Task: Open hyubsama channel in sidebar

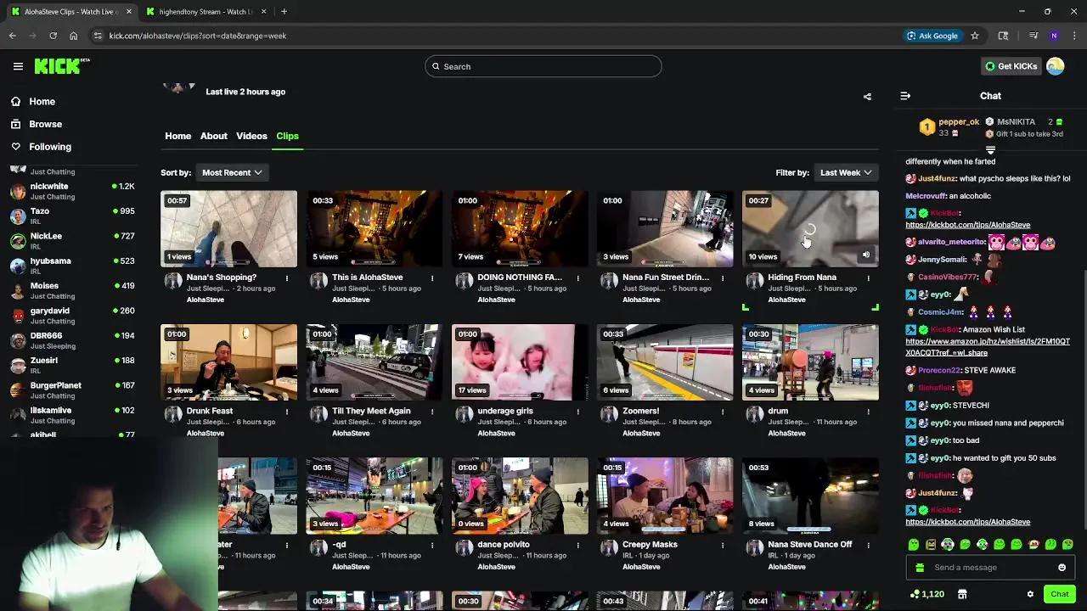Action: (x=71, y=266)
